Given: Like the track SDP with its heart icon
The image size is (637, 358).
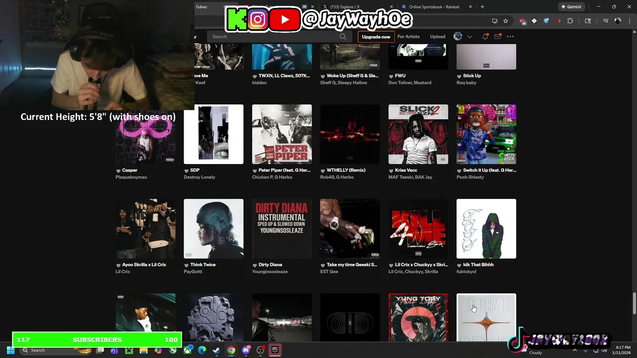Looking at the screenshot, I should tap(187, 171).
